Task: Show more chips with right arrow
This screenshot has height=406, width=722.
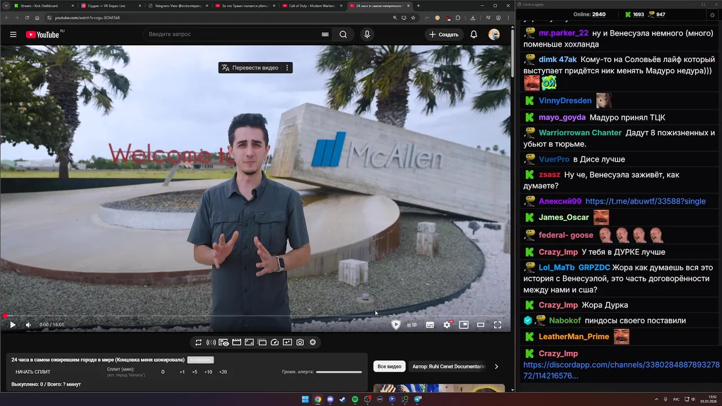Action: coord(496,367)
